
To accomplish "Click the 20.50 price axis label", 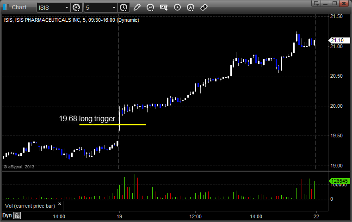I will pyautogui.click(x=336, y=76).
